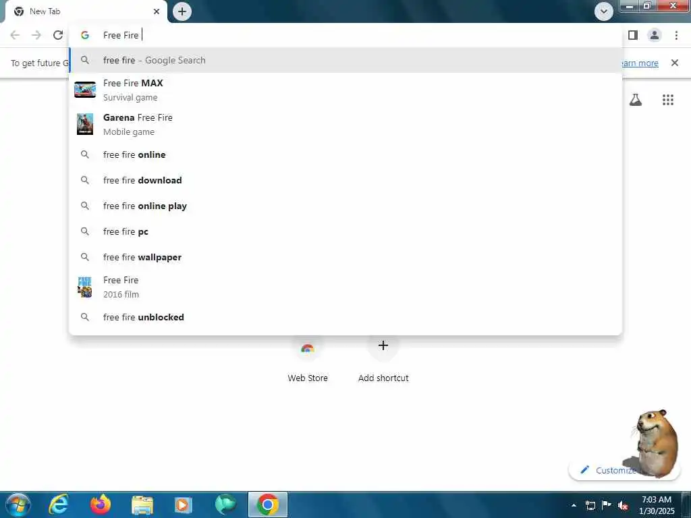Open the network tray icon
The image size is (691, 518).
(590, 505)
